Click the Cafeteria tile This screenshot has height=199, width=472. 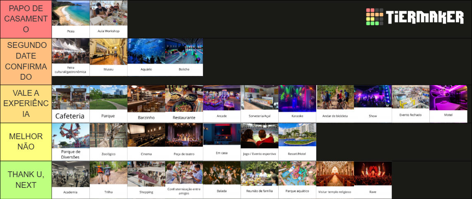pyautogui.click(x=71, y=104)
